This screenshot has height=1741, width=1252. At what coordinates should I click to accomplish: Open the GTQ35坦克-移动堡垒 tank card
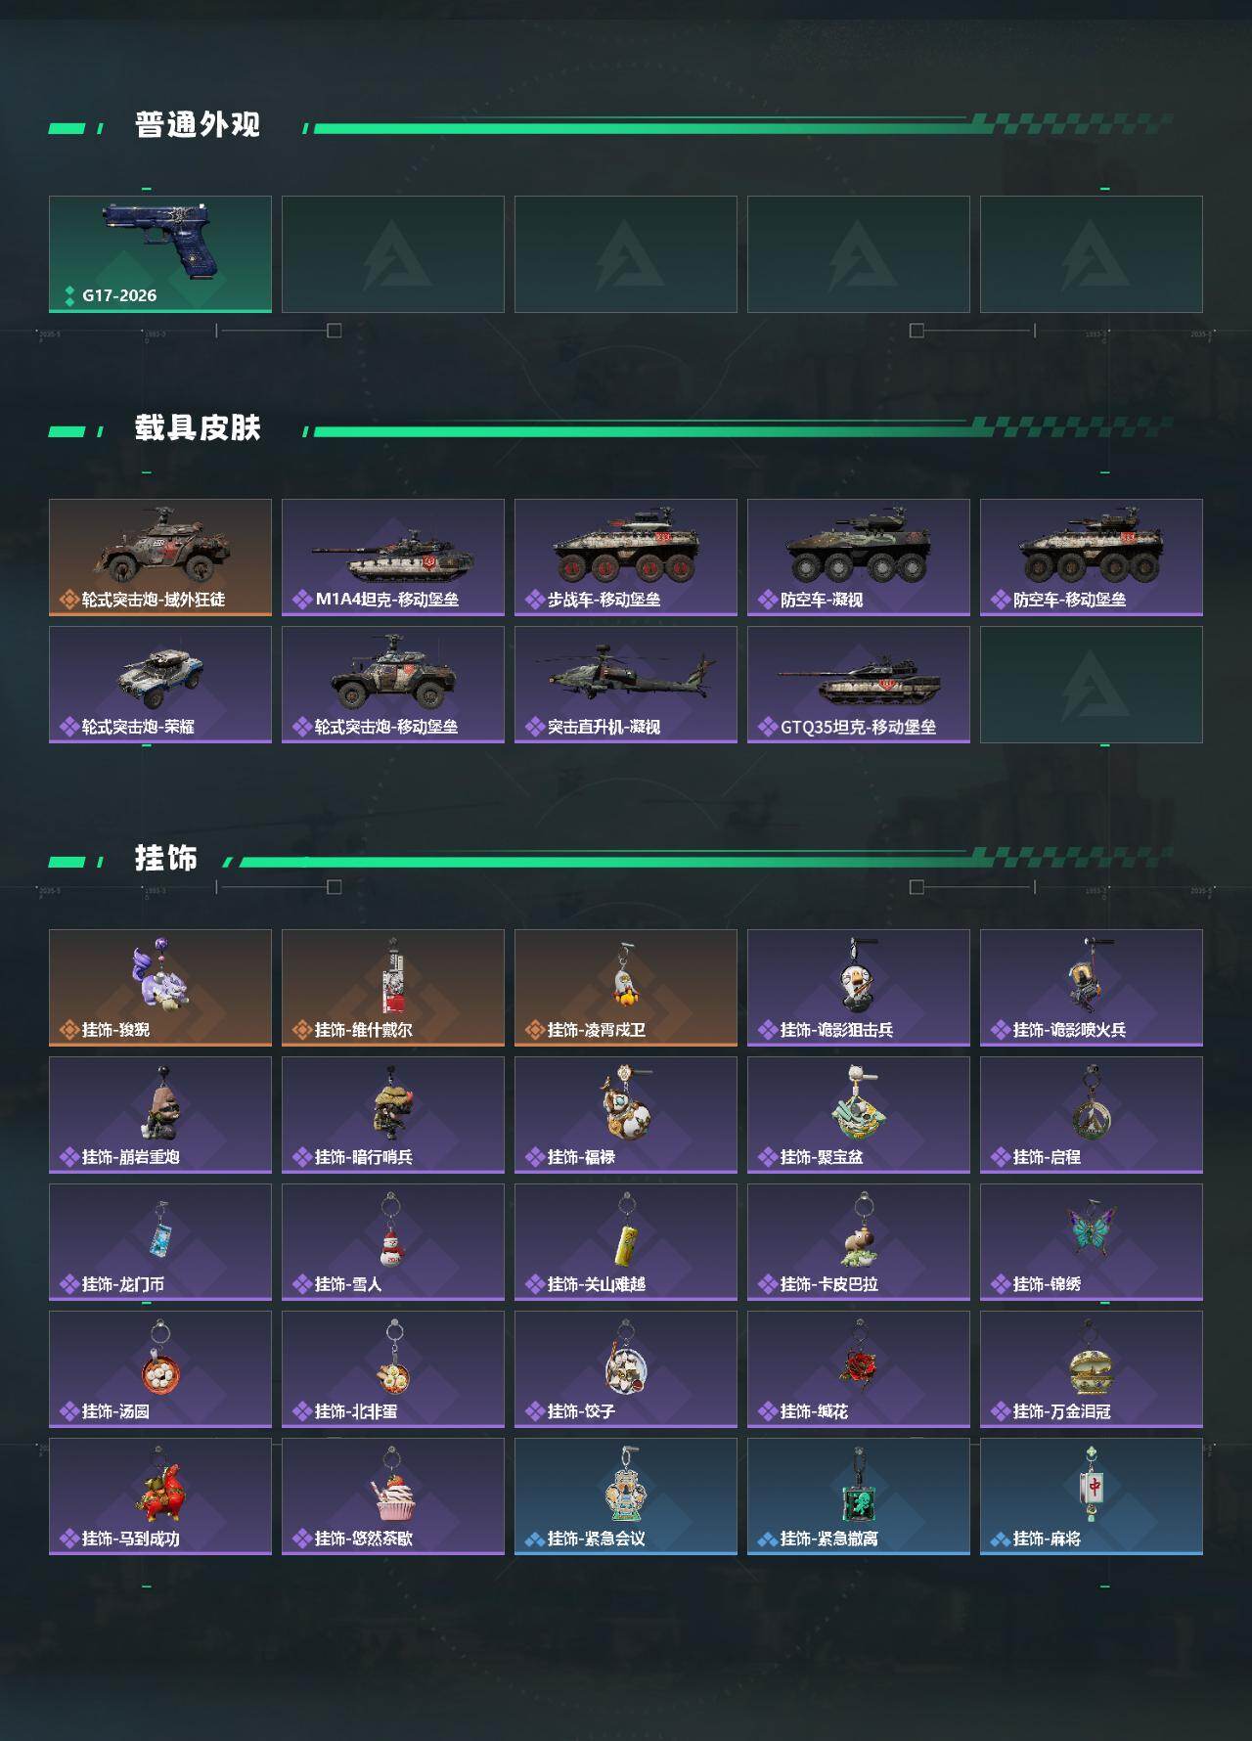click(x=859, y=685)
